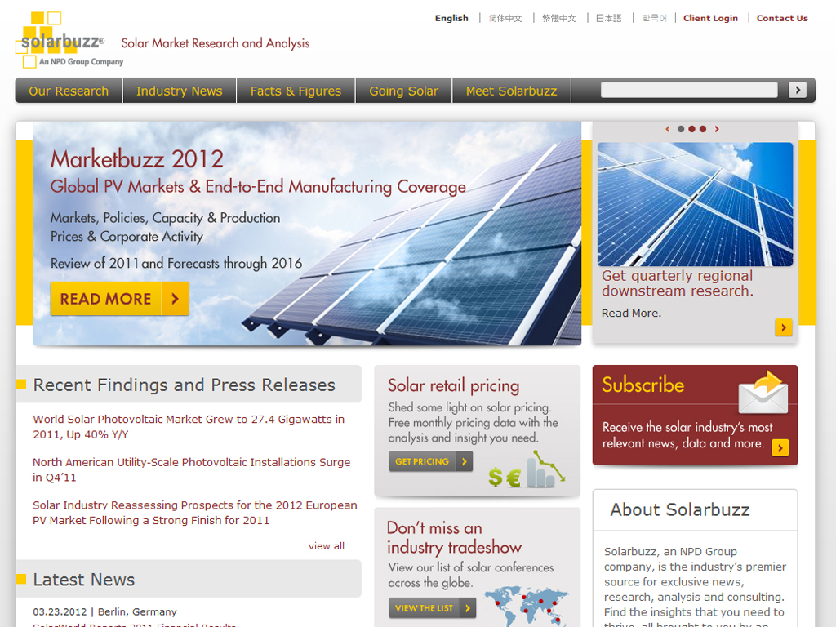Click the carousel previous arrow above sidebar image
The image size is (836, 627).
pos(668,128)
